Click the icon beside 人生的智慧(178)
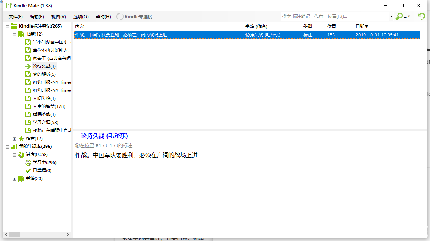 tap(28, 106)
